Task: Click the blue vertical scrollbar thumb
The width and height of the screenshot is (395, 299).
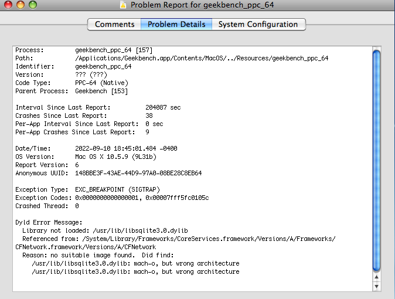Action: click(x=376, y=161)
